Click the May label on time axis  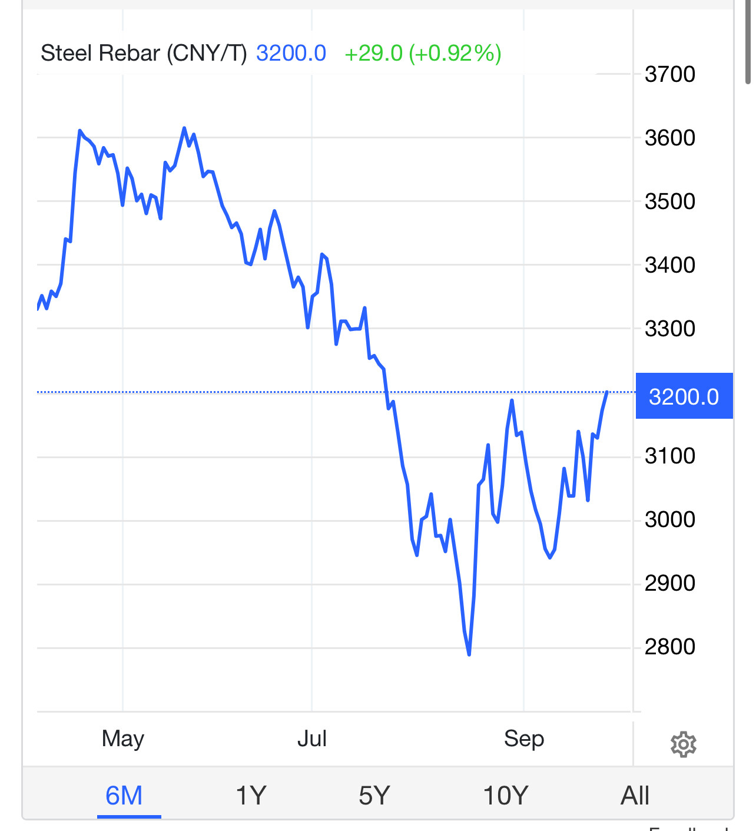(123, 739)
